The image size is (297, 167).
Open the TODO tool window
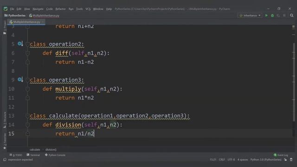click(x=16, y=155)
